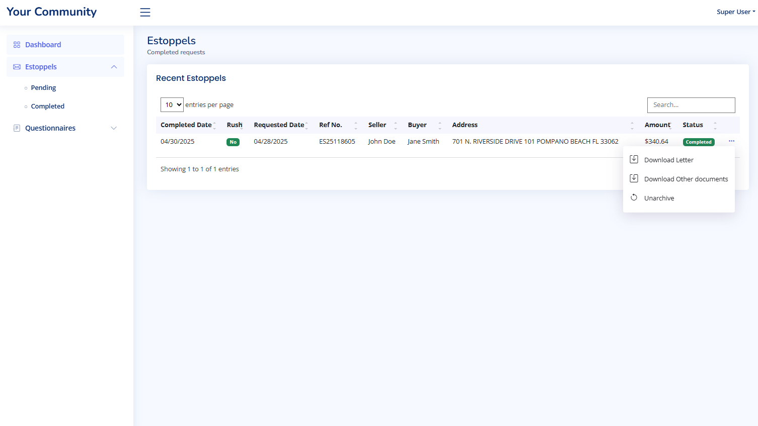Click the Download Letter icon
Image resolution: width=758 pixels, height=426 pixels.
(x=634, y=160)
